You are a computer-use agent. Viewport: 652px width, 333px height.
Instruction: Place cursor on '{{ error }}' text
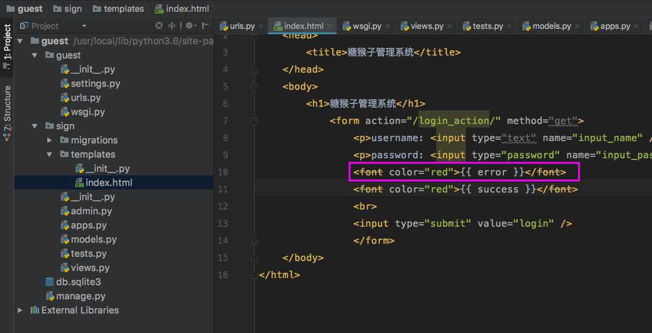point(492,172)
